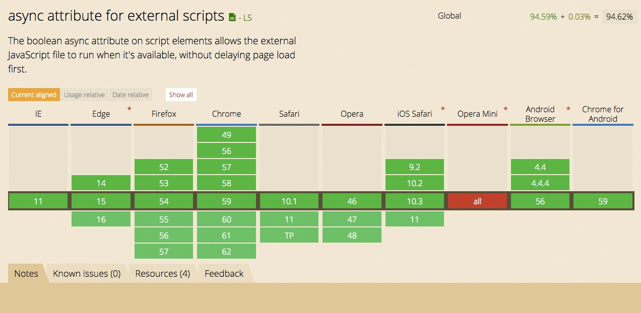Click the Chrome 59 support cell
Screen dimensions: 641x313
(226, 201)
